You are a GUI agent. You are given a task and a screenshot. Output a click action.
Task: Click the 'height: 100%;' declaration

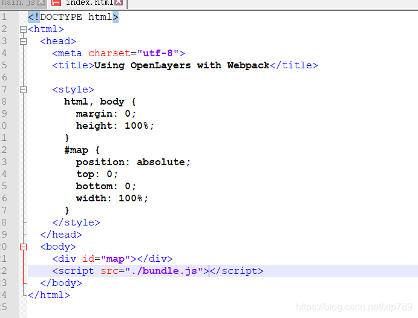(115, 126)
